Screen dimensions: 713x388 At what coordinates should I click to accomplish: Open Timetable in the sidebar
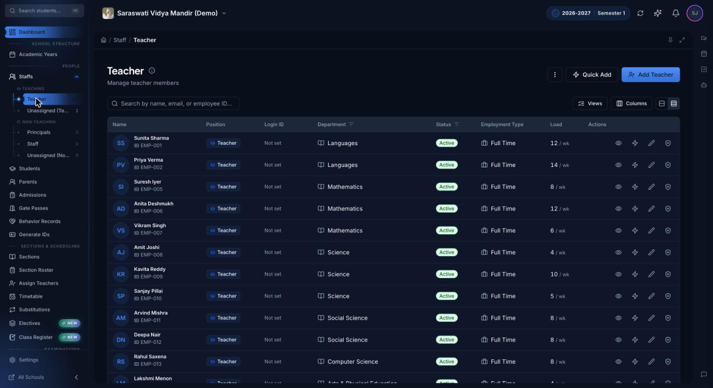pos(30,296)
